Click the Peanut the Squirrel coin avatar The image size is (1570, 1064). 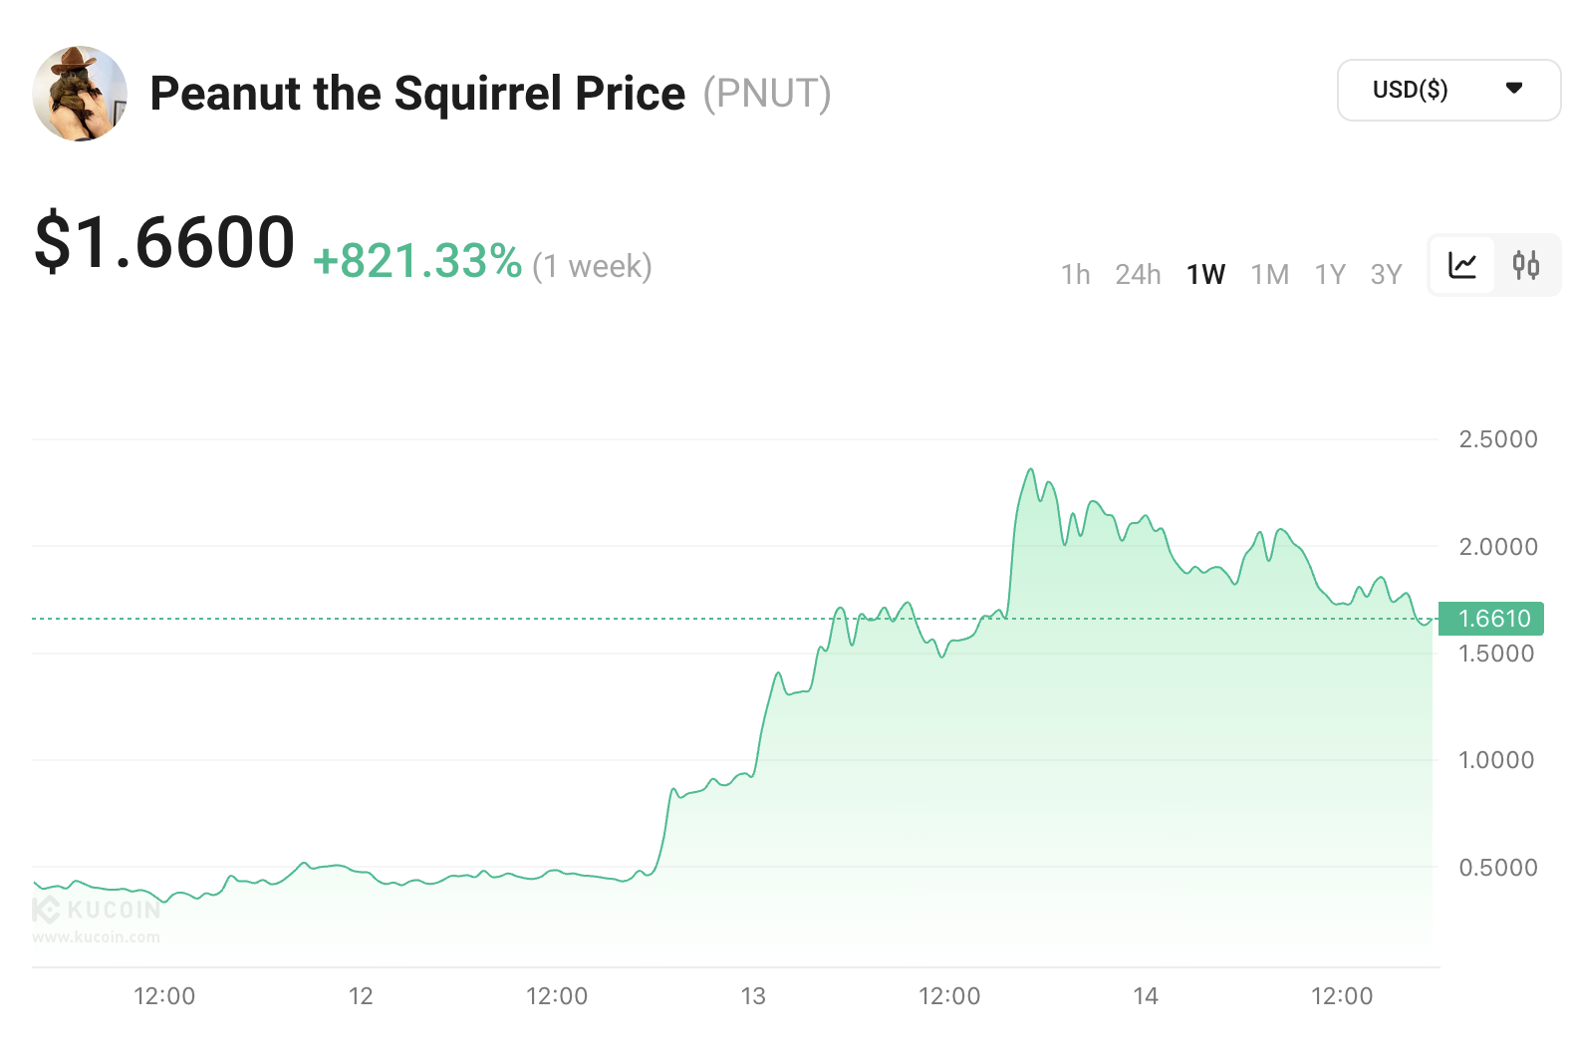coord(80,94)
